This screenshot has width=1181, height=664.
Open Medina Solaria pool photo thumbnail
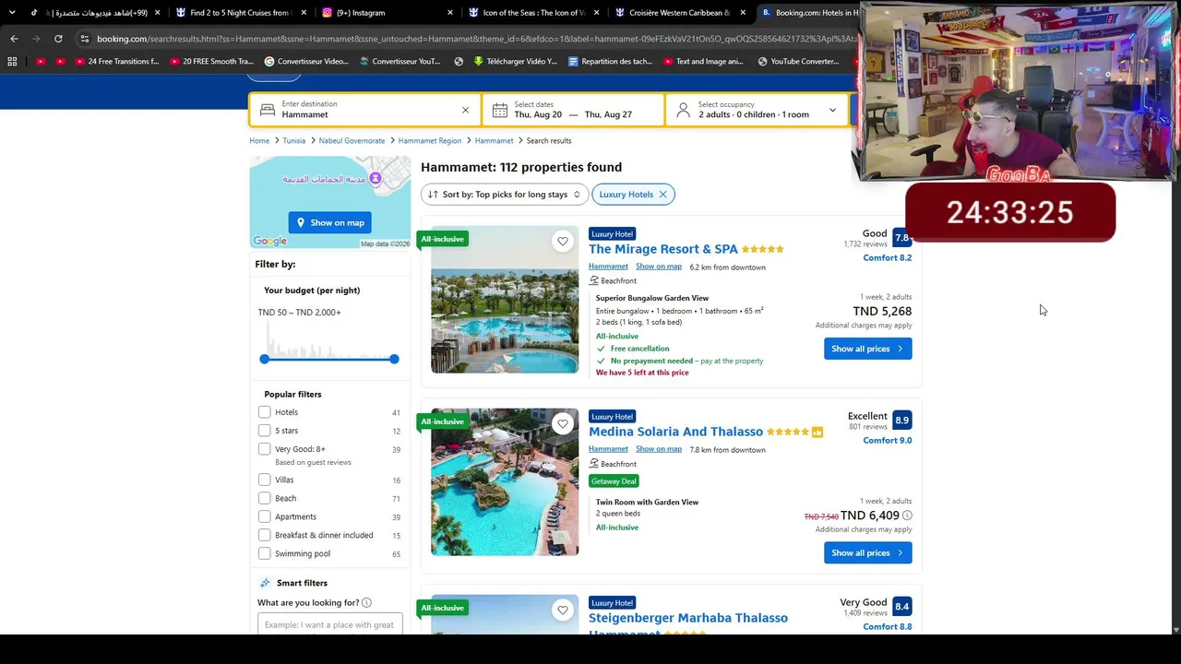505,482
